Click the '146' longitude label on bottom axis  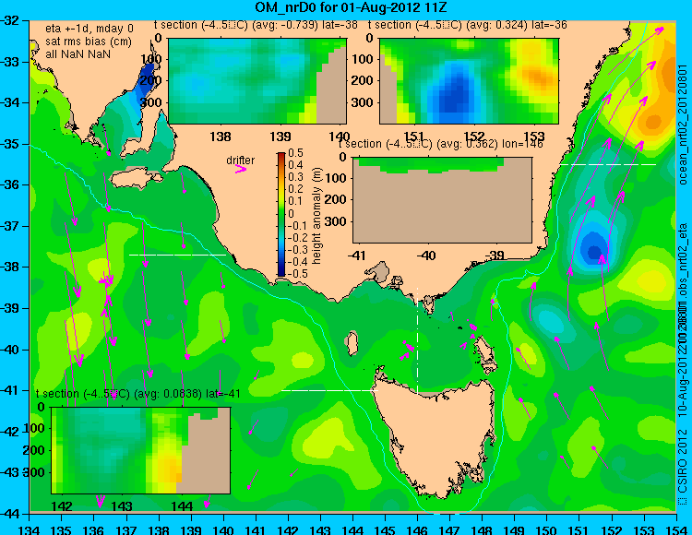[417, 529]
